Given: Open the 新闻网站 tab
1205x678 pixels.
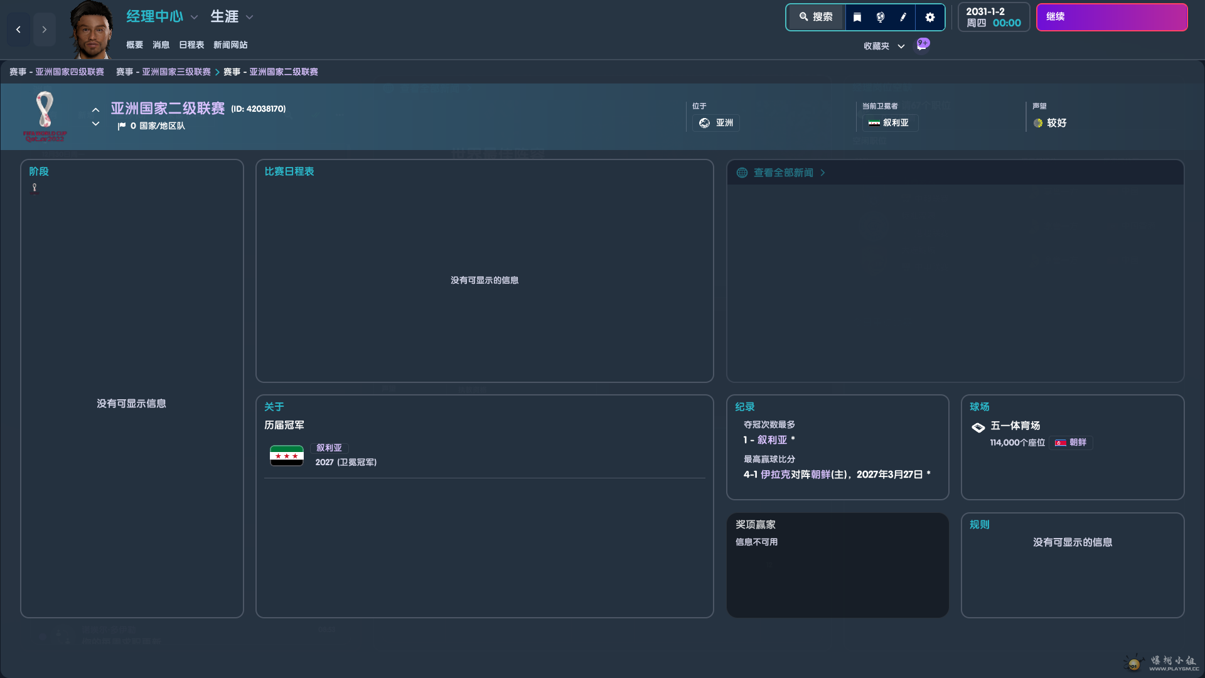Looking at the screenshot, I should (230, 45).
